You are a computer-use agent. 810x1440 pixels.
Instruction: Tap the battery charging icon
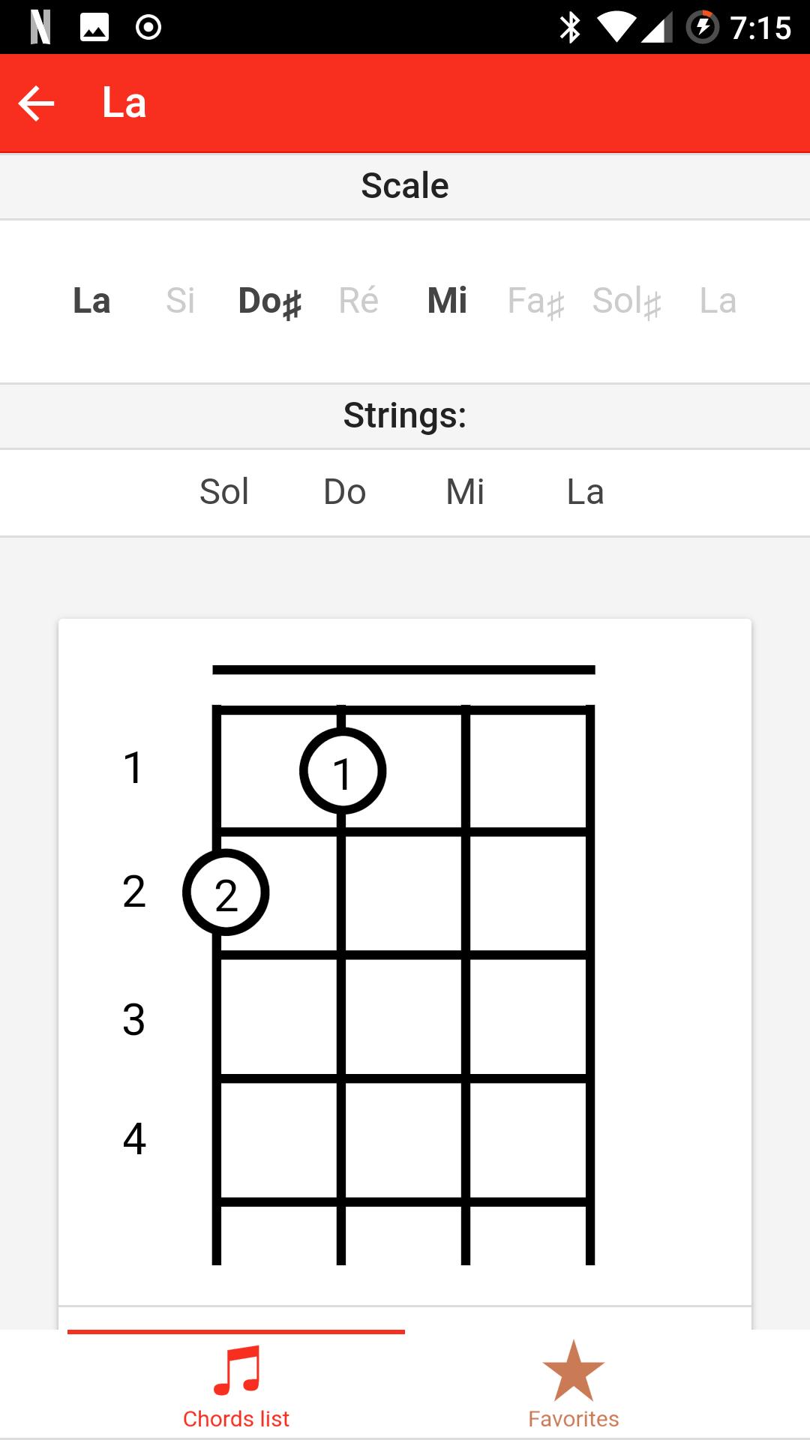(703, 28)
